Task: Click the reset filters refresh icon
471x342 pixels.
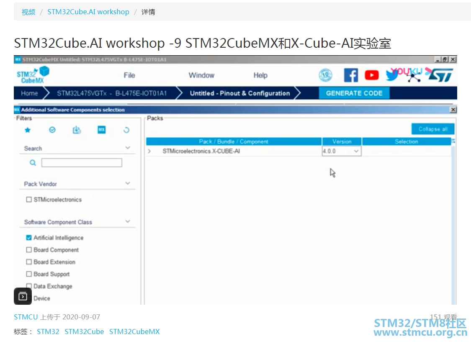Action: [126, 130]
